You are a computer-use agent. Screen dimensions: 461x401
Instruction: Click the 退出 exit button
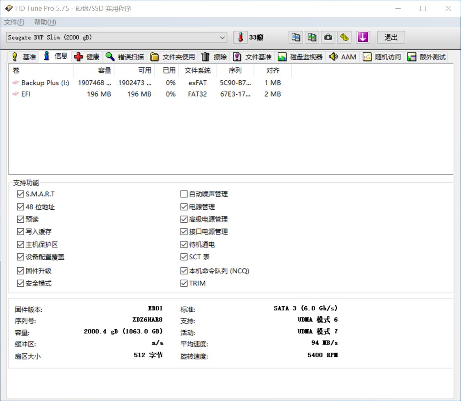[391, 37]
